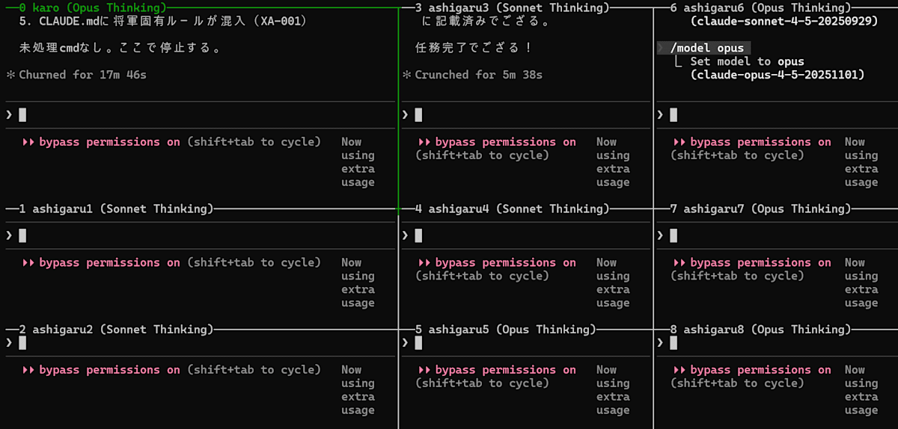Click the prompt input in the ashigaru2 pane
This screenshot has width=898, height=429.
[x=201, y=342]
